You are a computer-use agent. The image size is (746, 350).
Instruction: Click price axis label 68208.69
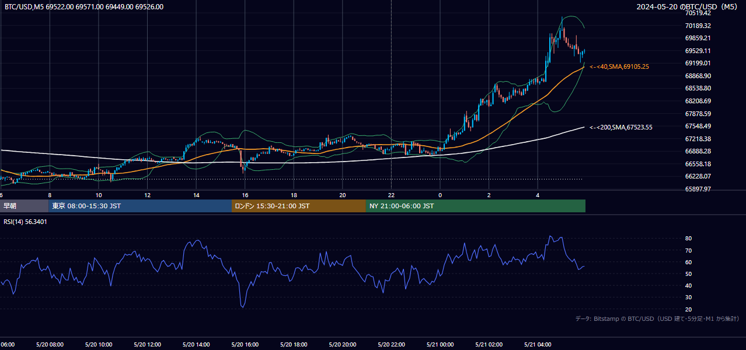click(698, 101)
